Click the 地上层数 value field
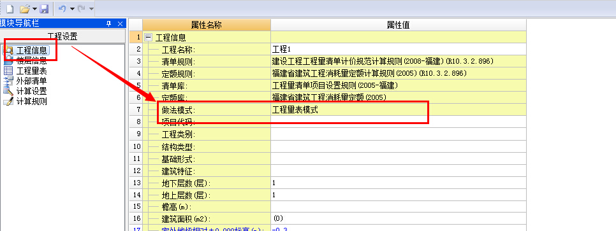The width and height of the screenshot is (616, 231). (399, 195)
